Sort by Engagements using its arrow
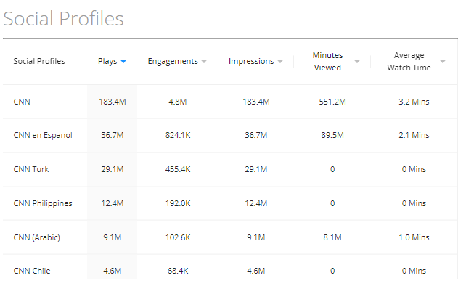 click(x=204, y=62)
